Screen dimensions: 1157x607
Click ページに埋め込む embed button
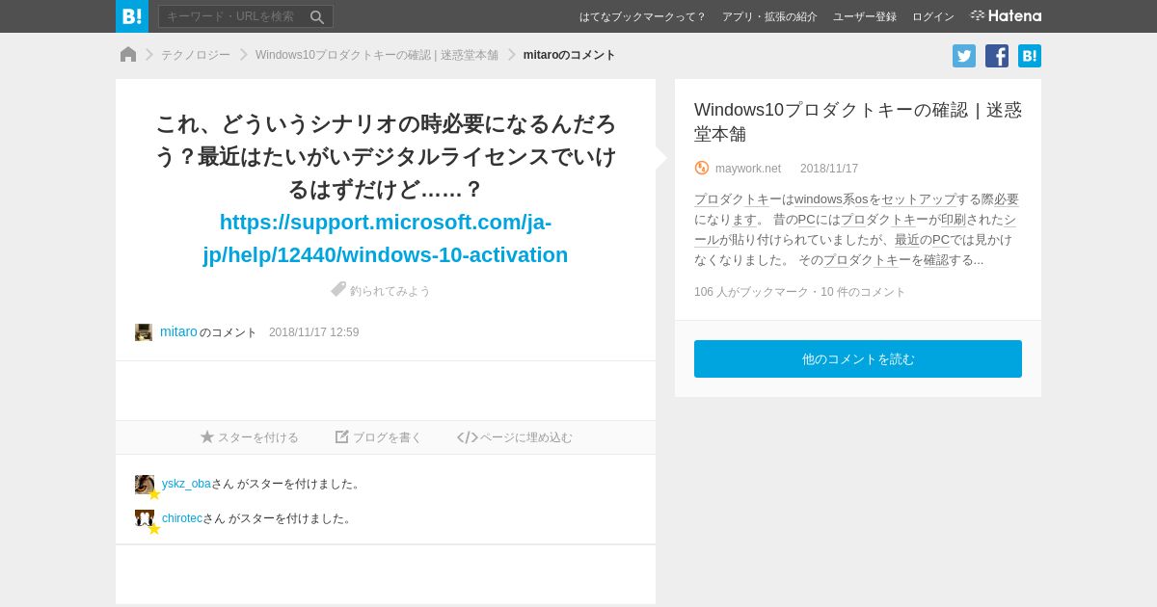[x=515, y=437]
